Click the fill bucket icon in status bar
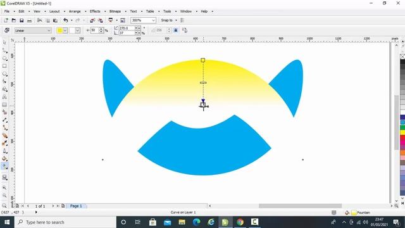Viewport: 405px width, 228px height. click(347, 213)
